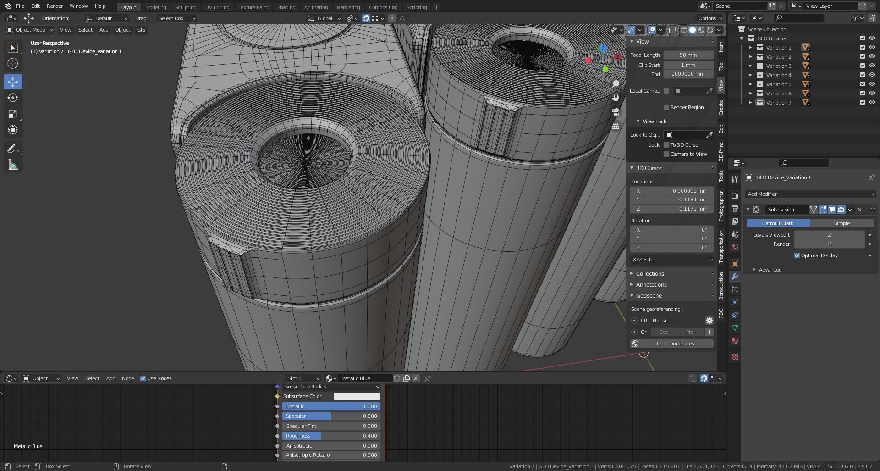
Task: Enable Lock To 3D Cursor checkbox
Action: tap(666, 145)
